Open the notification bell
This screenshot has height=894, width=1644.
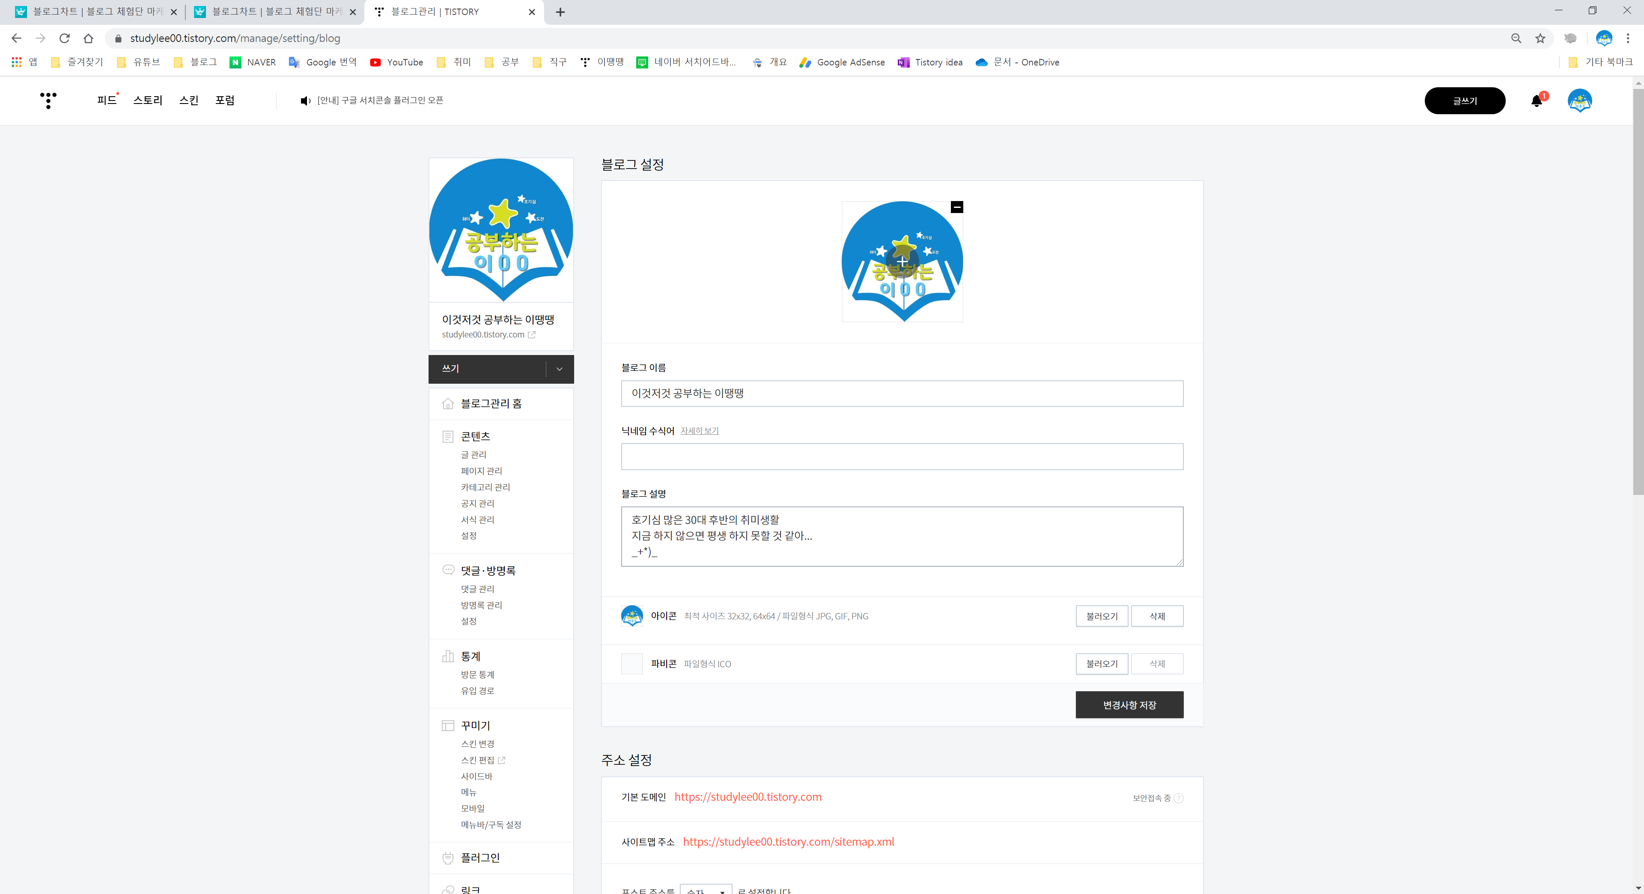click(x=1537, y=101)
